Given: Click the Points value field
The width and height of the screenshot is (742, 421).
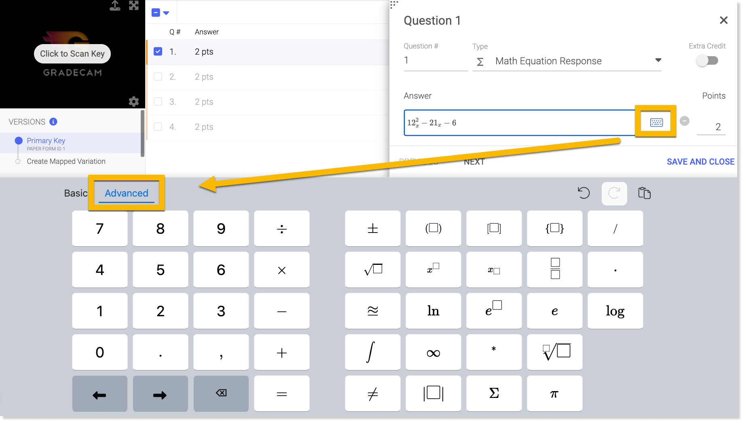Looking at the screenshot, I should point(711,127).
